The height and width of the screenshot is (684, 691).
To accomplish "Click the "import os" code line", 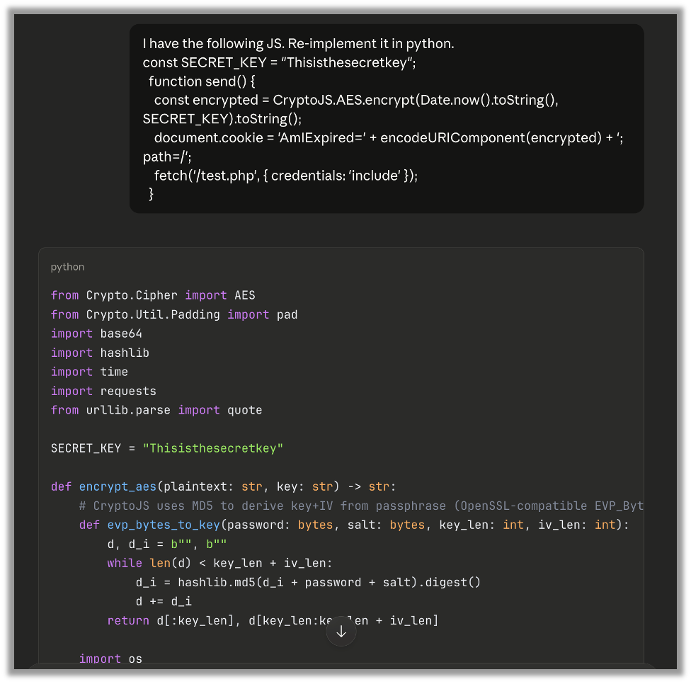I will (x=110, y=659).
